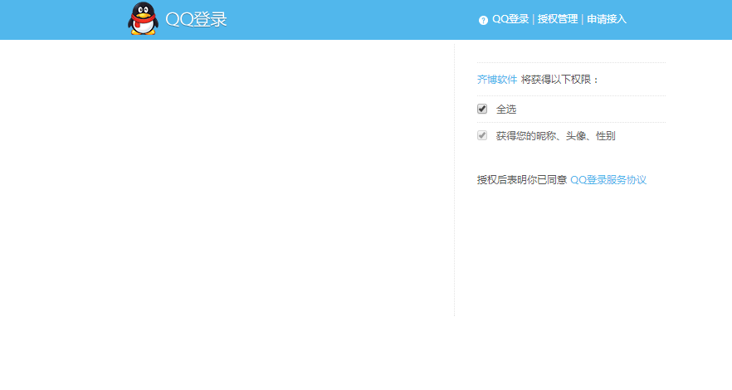Screen dimensions: 732x390
Task: Click the 获得您的昵称、头像、性别 permission label
Action: click(555, 136)
